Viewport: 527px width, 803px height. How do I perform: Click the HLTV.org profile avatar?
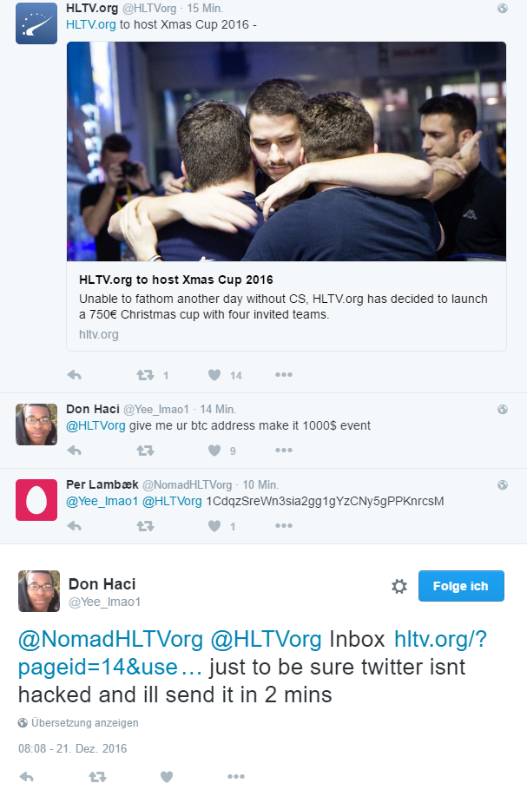point(36,23)
